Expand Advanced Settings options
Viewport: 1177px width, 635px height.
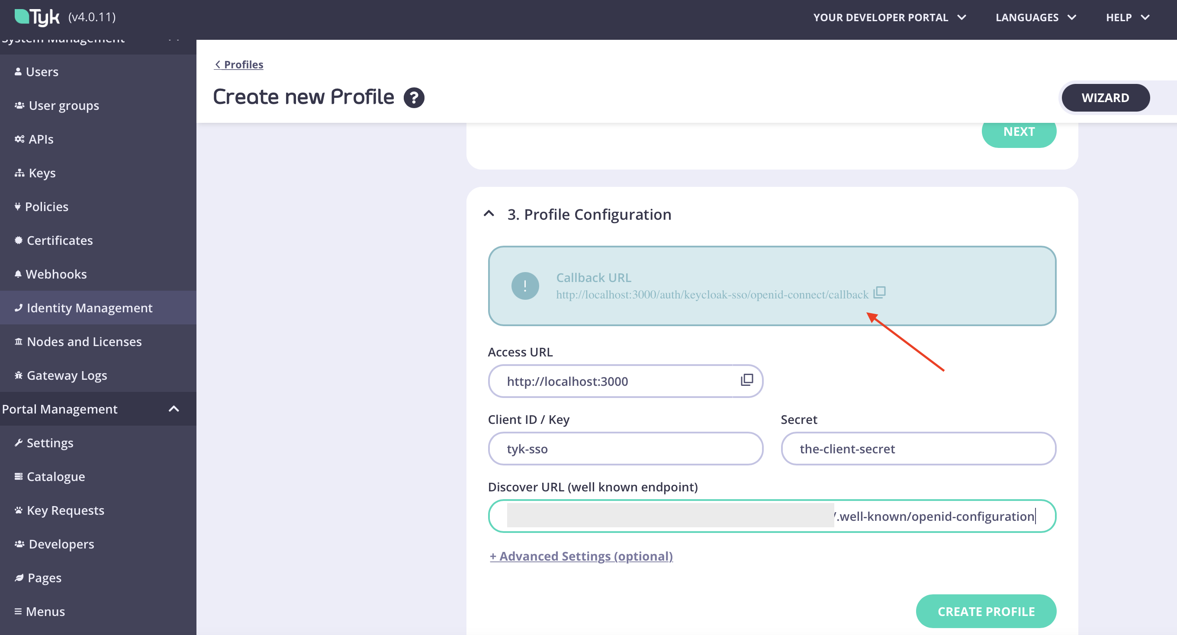(x=581, y=556)
